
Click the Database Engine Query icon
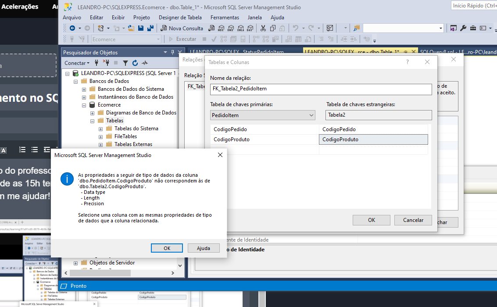coord(211,28)
